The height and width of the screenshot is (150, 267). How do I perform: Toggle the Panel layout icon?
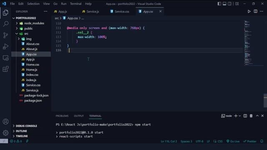click(224, 4)
